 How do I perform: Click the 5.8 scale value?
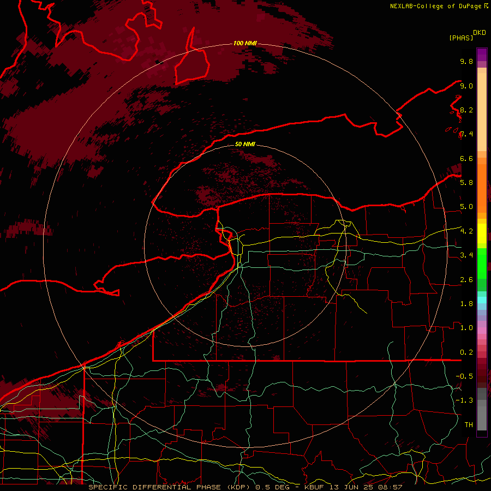[x=466, y=183]
